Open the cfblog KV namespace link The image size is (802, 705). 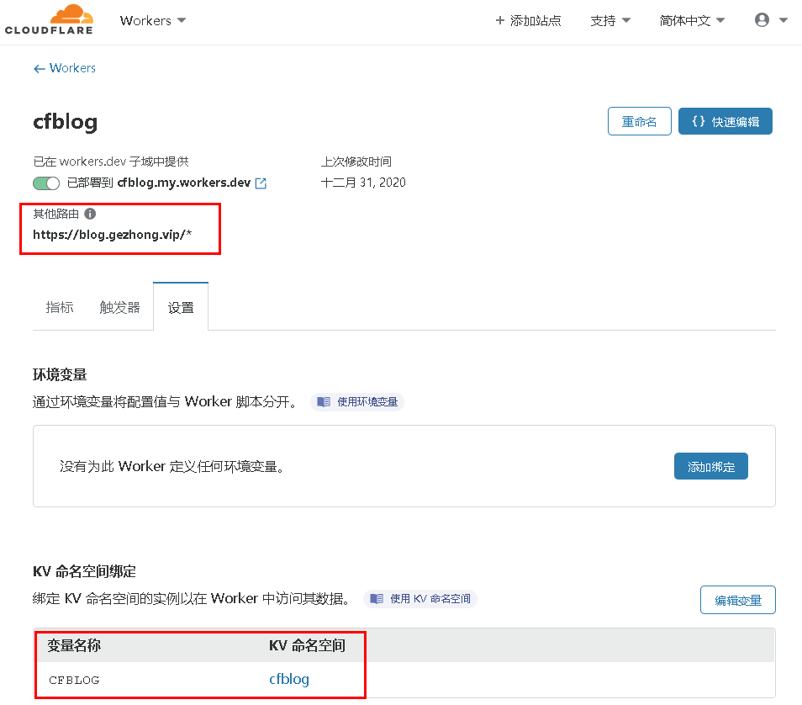pyautogui.click(x=289, y=679)
